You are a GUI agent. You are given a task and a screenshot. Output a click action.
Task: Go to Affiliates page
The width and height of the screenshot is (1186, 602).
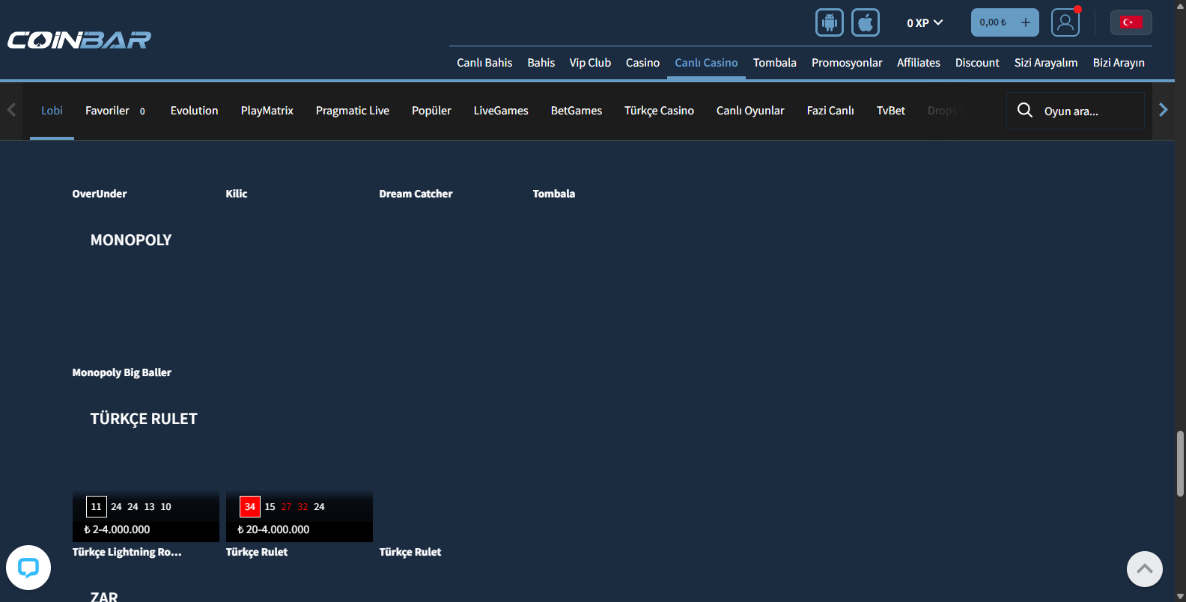click(x=919, y=63)
